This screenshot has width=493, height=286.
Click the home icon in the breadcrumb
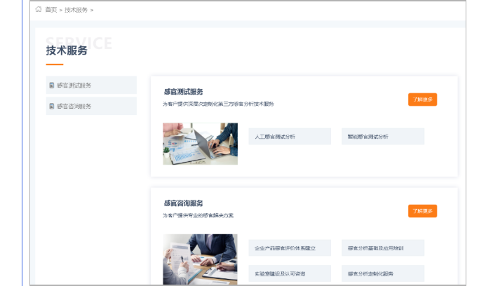(x=39, y=10)
